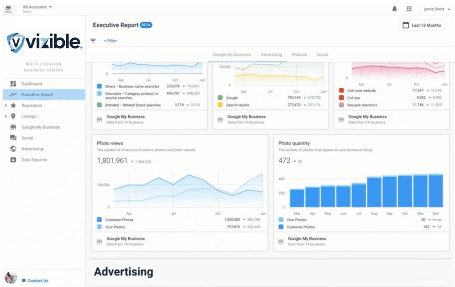Click the vizible logo

coord(44,43)
